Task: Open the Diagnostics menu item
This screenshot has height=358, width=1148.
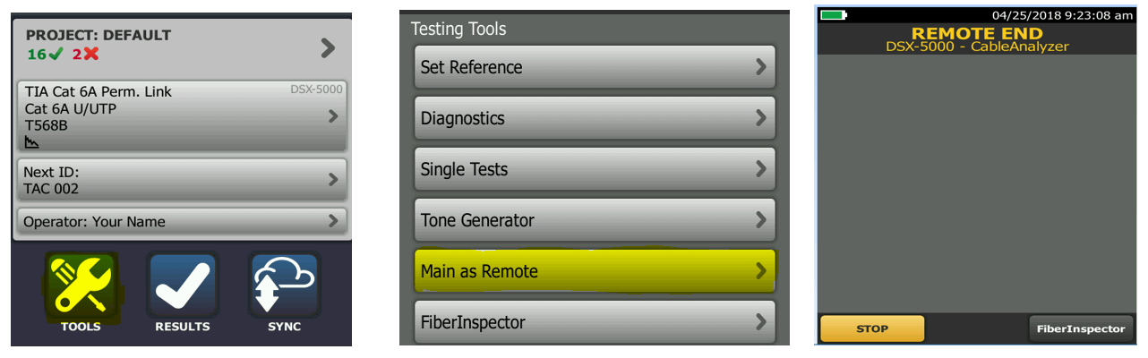Action: (595, 118)
